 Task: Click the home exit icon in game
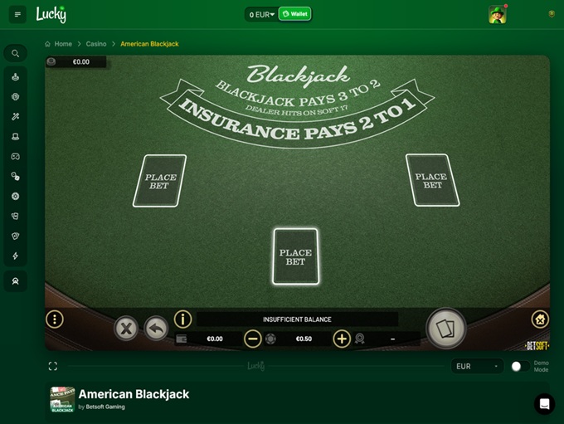pos(540,319)
